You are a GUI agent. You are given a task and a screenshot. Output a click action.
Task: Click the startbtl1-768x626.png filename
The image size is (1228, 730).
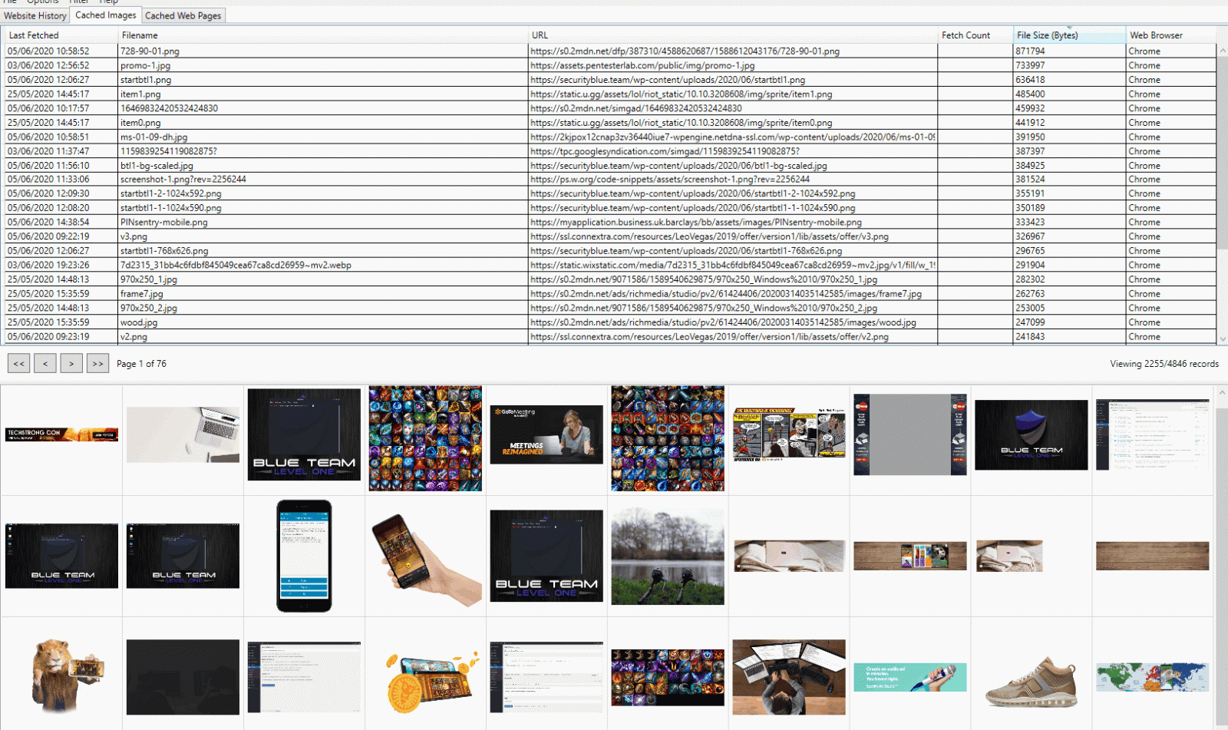click(x=164, y=251)
